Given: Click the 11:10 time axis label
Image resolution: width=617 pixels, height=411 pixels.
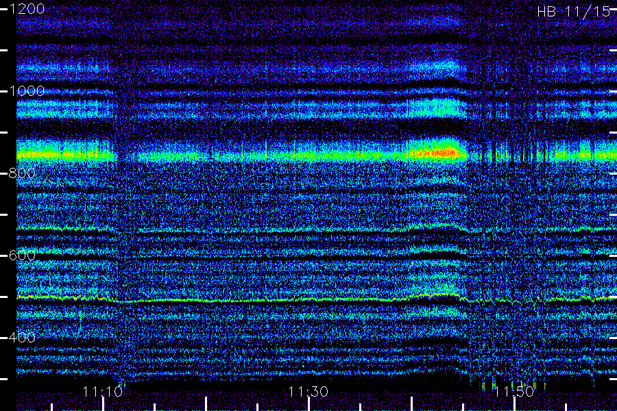Looking at the screenshot, I should 103,392.
